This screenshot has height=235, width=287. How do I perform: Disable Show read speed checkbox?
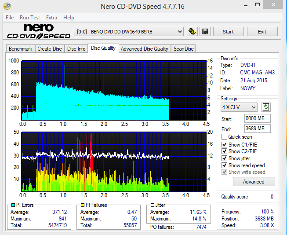pyautogui.click(x=224, y=165)
